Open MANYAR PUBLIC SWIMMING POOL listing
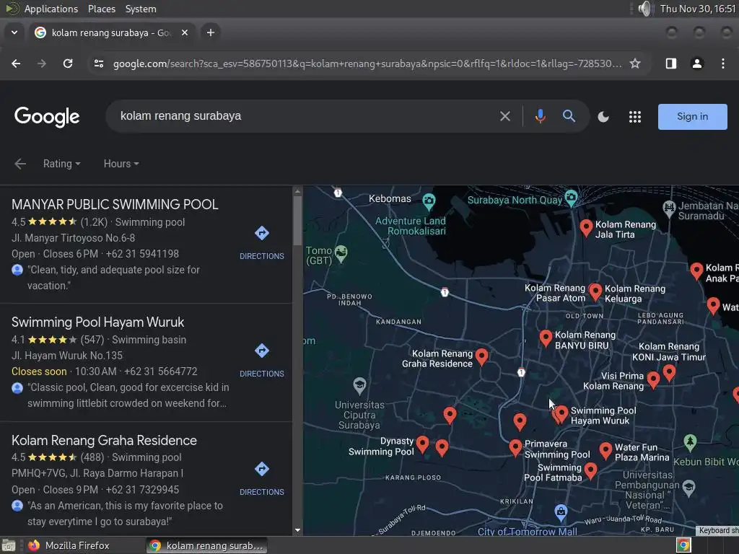This screenshot has height=554, width=739. tap(115, 204)
